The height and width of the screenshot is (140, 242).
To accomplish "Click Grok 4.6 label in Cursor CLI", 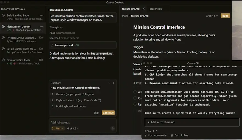I will (151, 131).
